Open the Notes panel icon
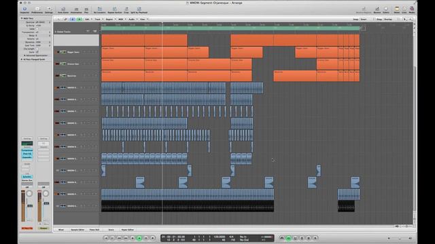 point(397,10)
